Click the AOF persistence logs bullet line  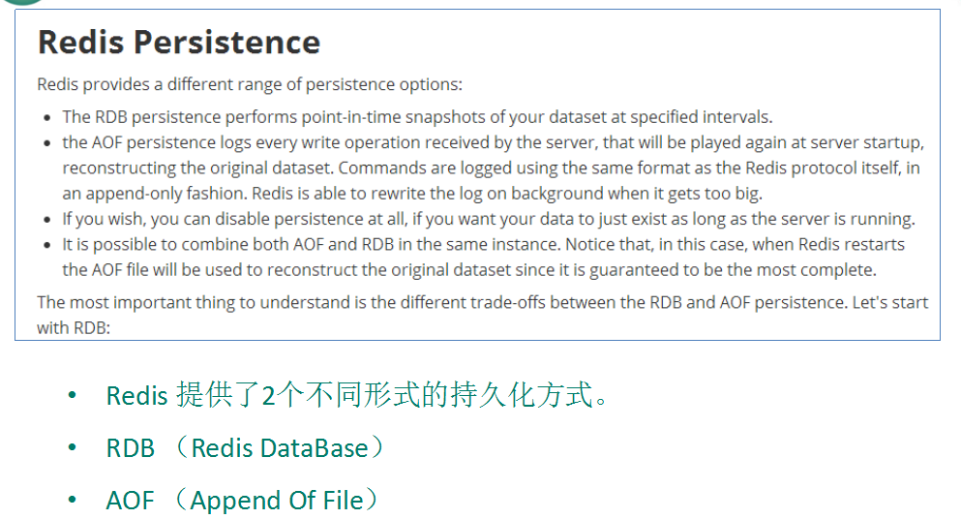(493, 143)
